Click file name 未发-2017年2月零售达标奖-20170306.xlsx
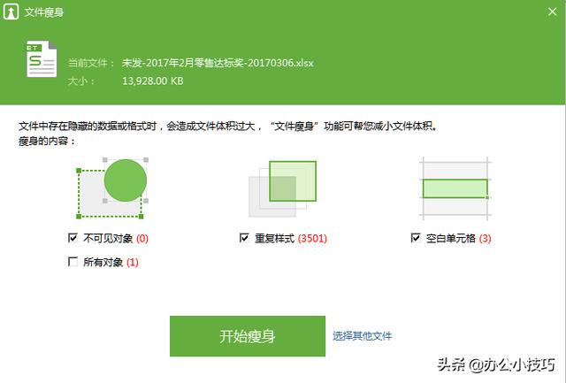This screenshot has height=383, width=566. [218, 63]
